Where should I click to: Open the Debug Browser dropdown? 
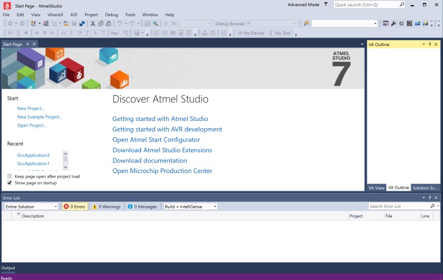[232, 24]
